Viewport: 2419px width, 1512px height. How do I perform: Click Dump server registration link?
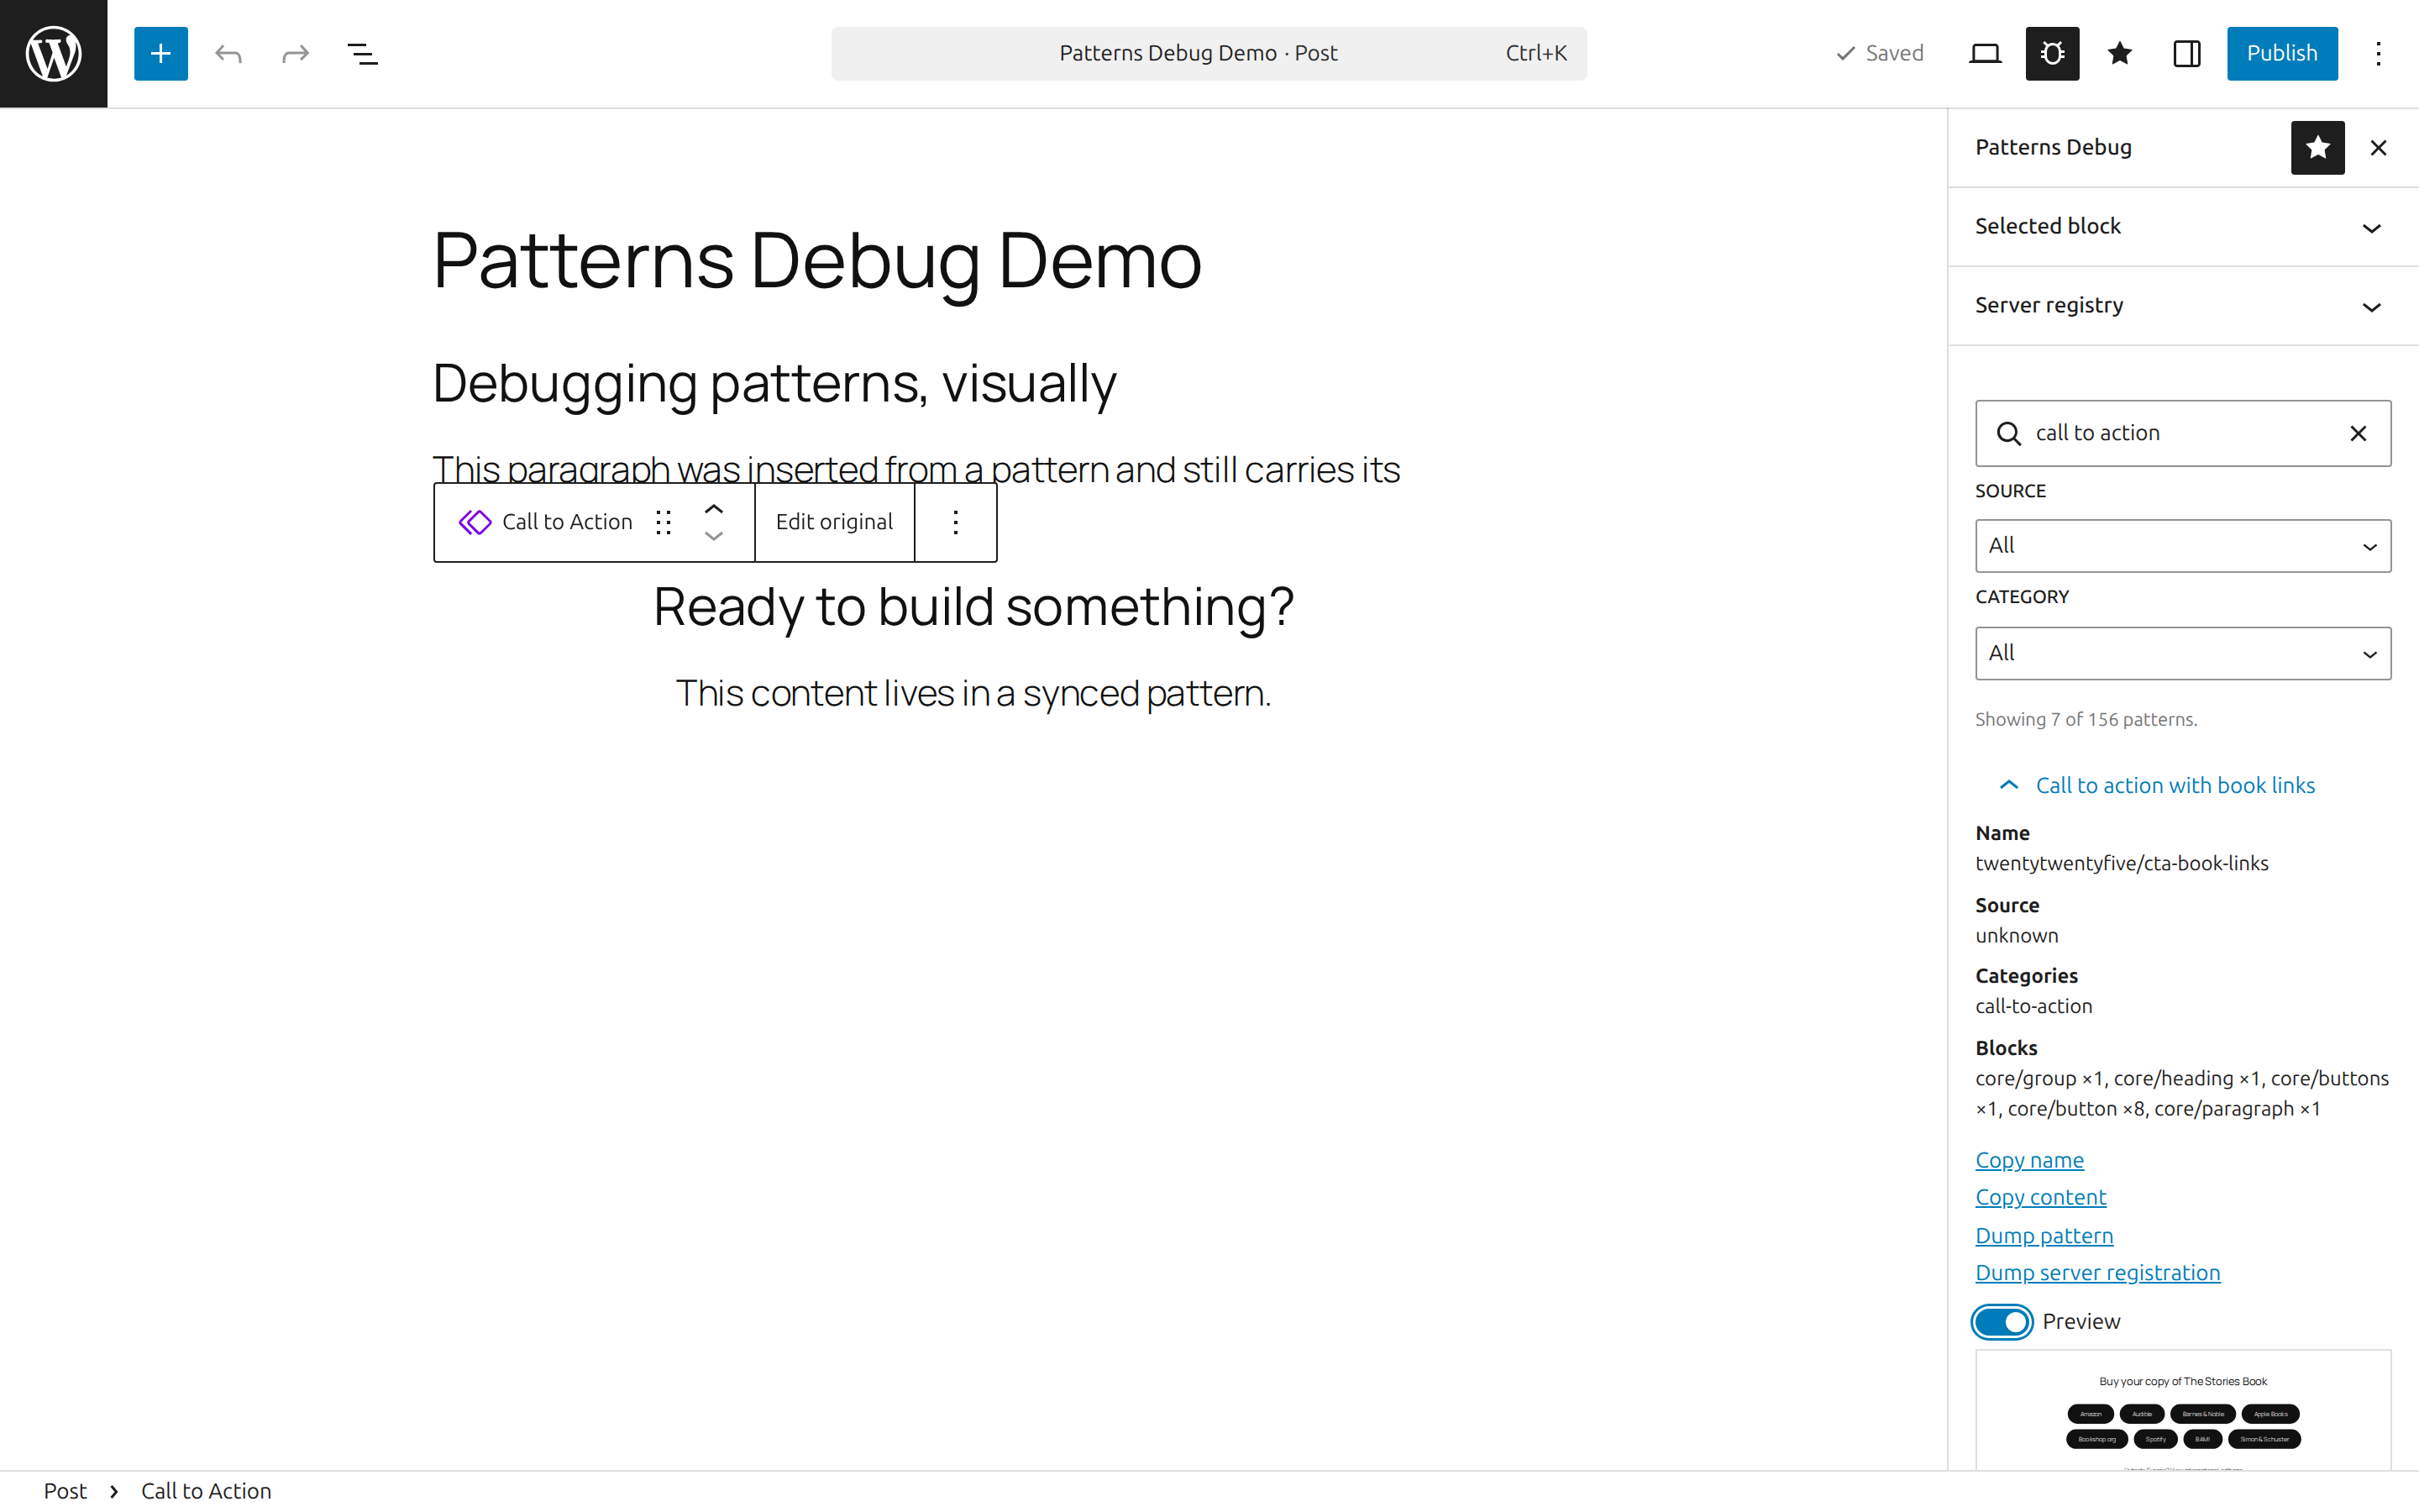(2097, 1273)
